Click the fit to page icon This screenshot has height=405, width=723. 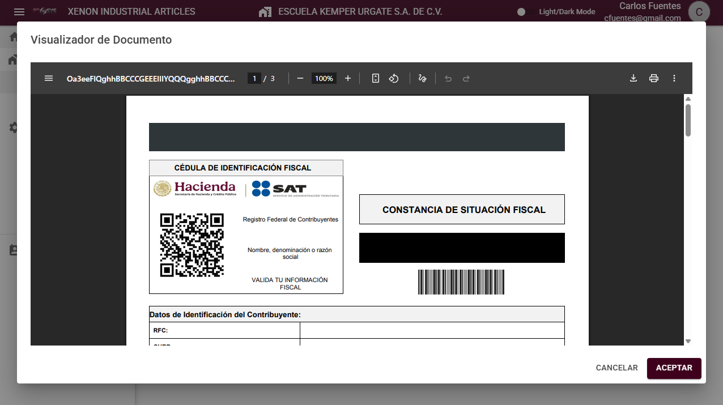(375, 78)
